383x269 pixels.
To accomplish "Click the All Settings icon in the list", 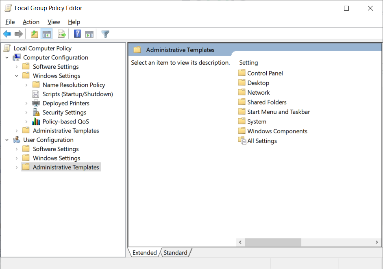I will click(242, 141).
